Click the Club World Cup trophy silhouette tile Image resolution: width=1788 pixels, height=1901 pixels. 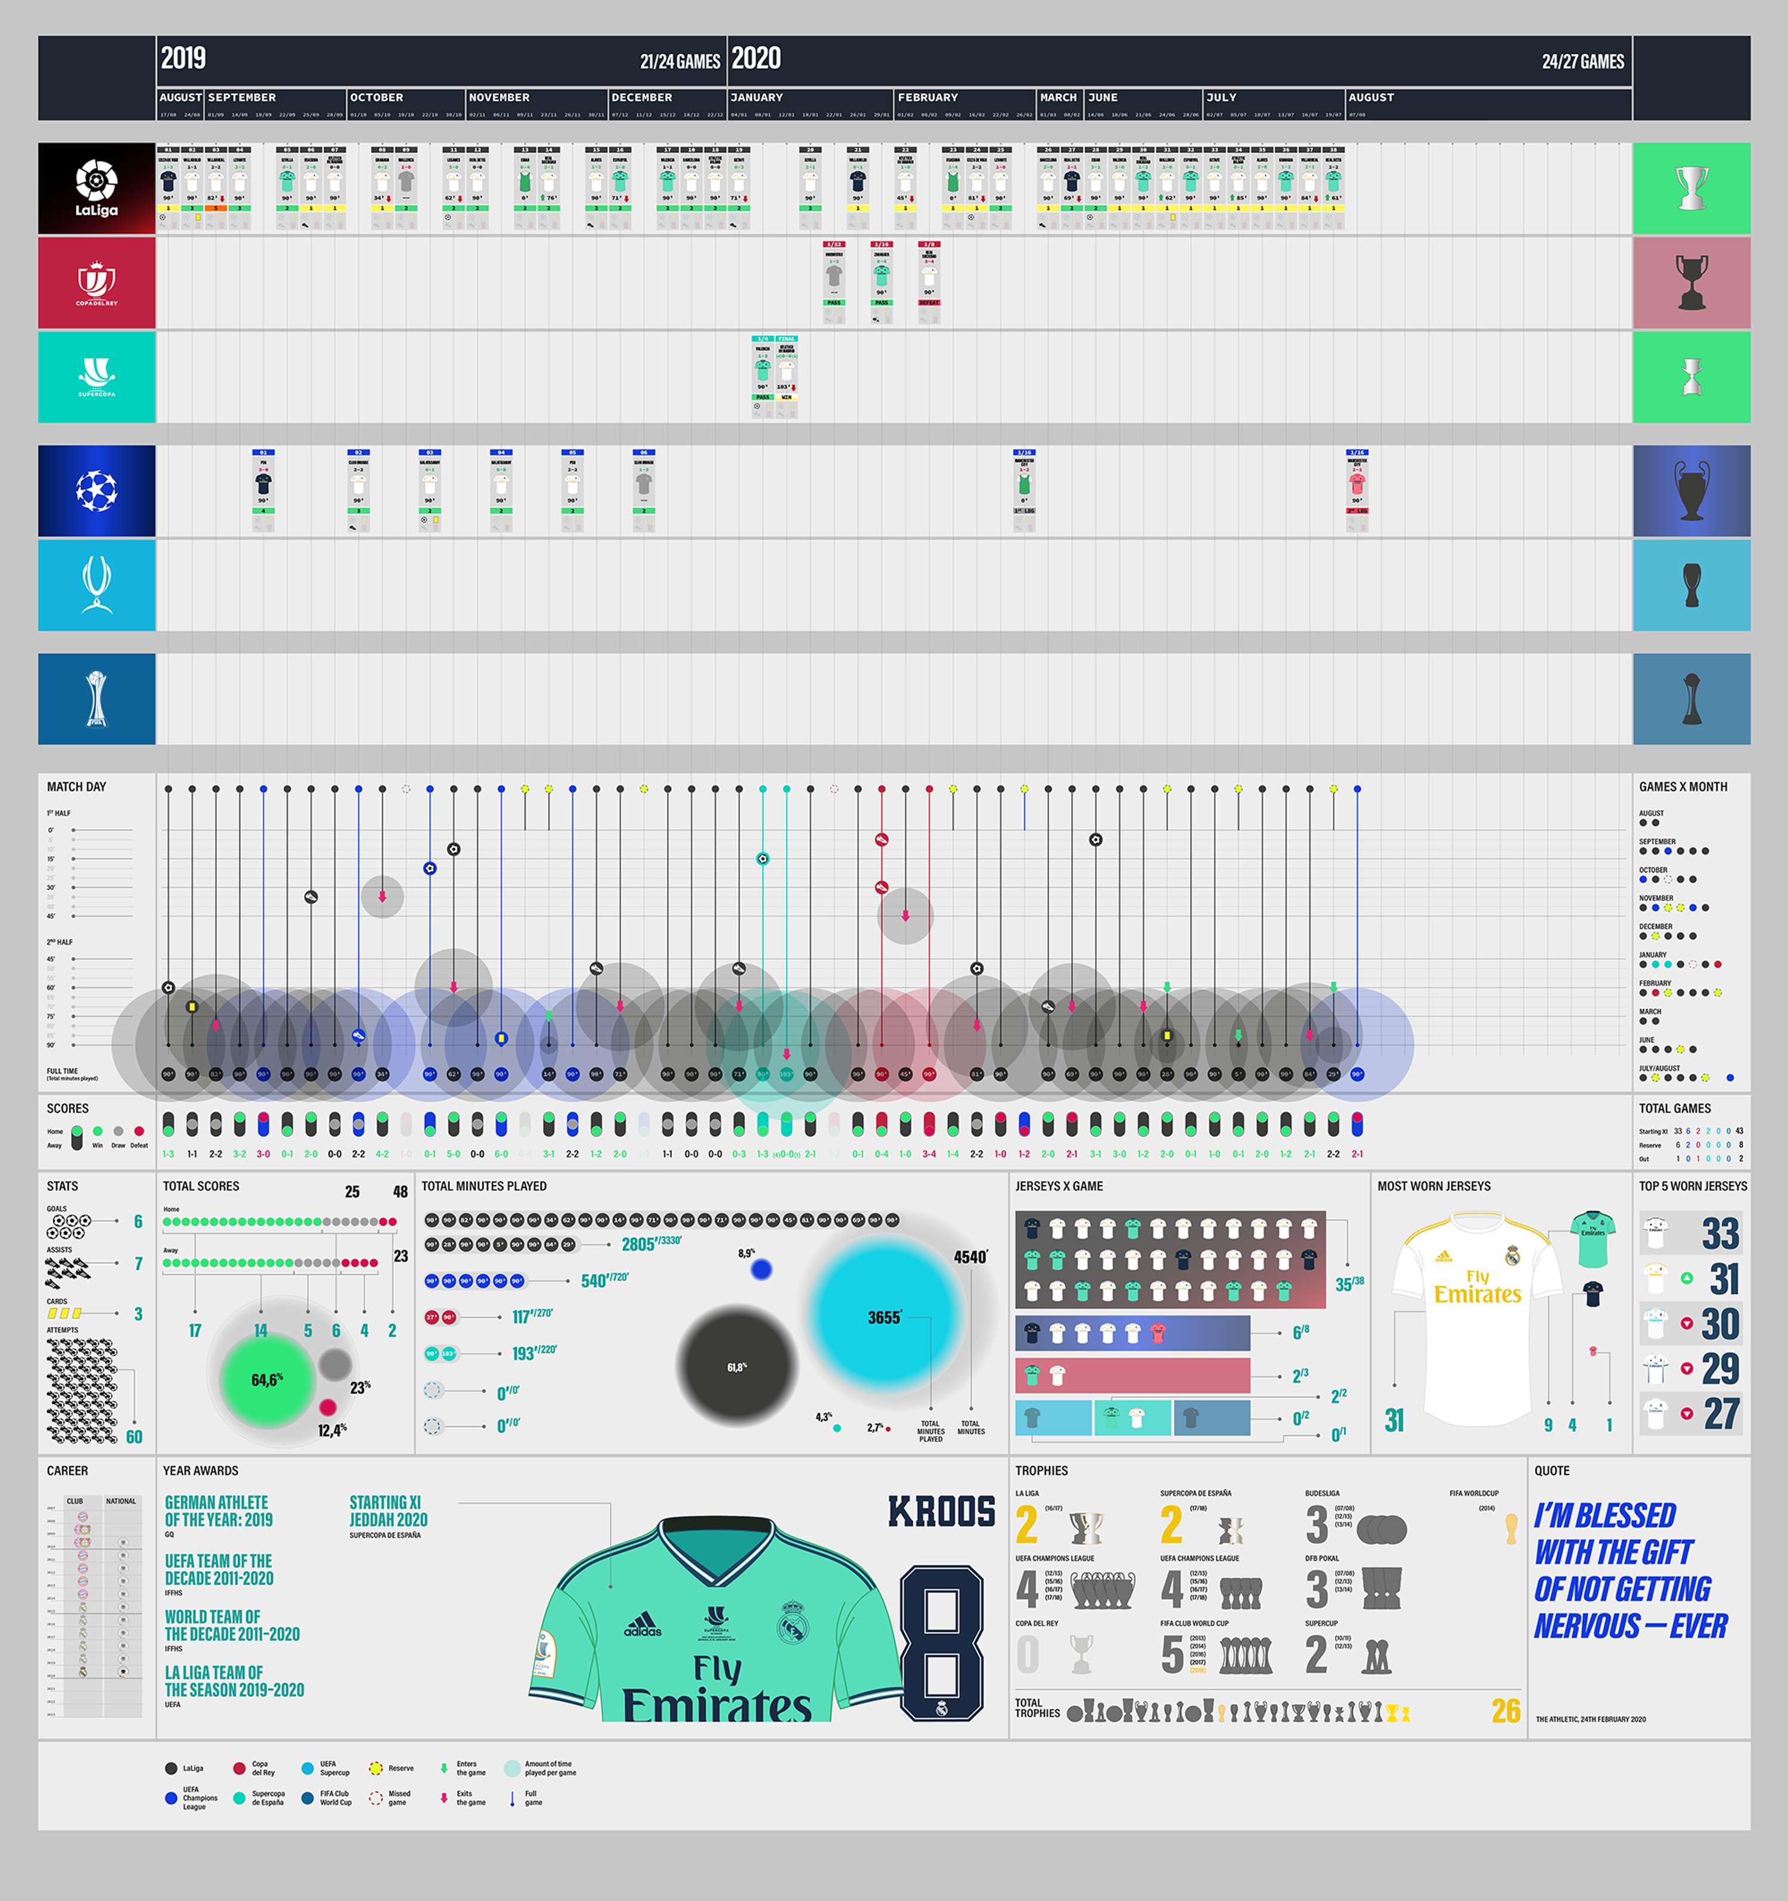pos(1691,699)
